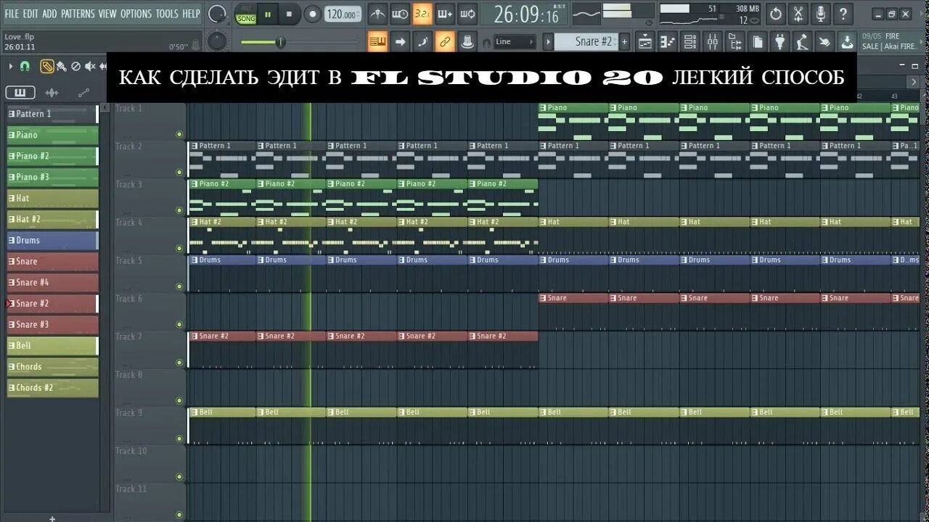
Task: Open the PATTERNS menu
Action: point(78,14)
